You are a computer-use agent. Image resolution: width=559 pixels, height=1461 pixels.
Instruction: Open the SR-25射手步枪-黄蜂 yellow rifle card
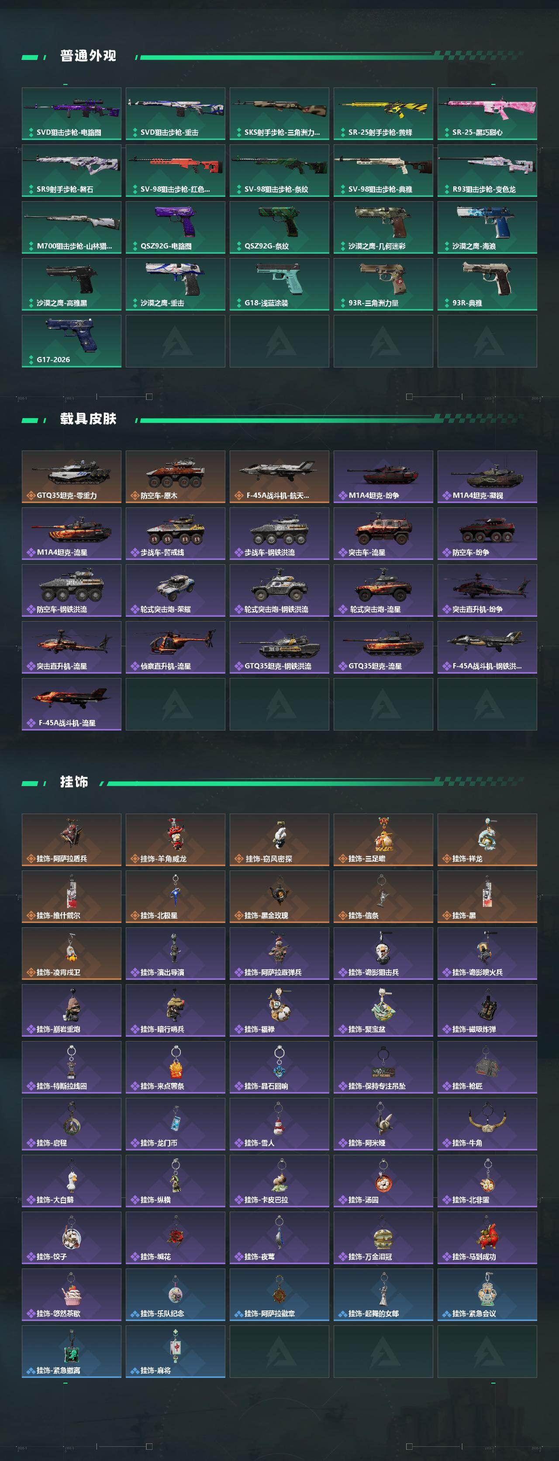coord(383,113)
